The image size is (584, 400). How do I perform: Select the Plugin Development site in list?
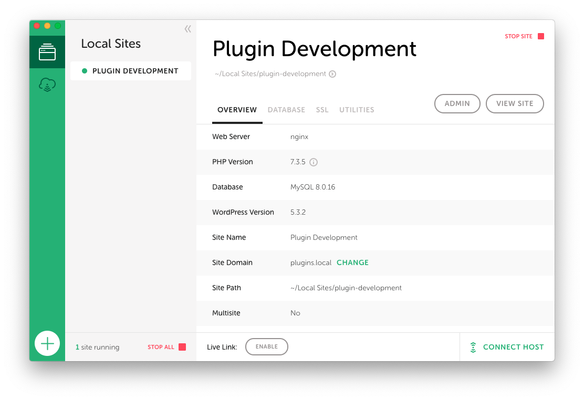pyautogui.click(x=131, y=71)
